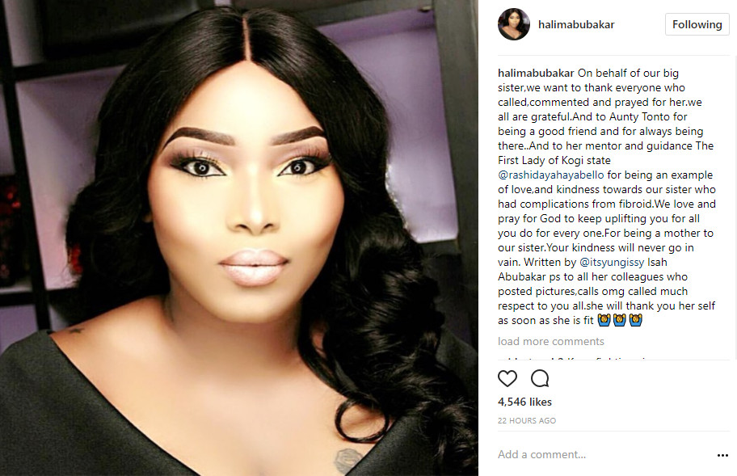The image size is (737, 476).
Task: View the 4,546 likes list
Action: [x=524, y=402]
